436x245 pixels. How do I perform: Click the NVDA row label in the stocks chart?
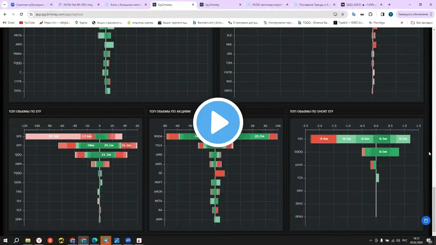pos(158,136)
